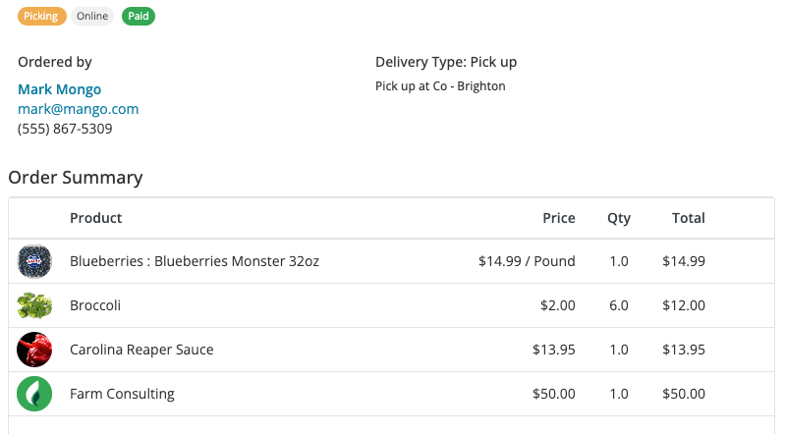Click the Total column header
The height and width of the screenshot is (434, 786).
point(688,218)
